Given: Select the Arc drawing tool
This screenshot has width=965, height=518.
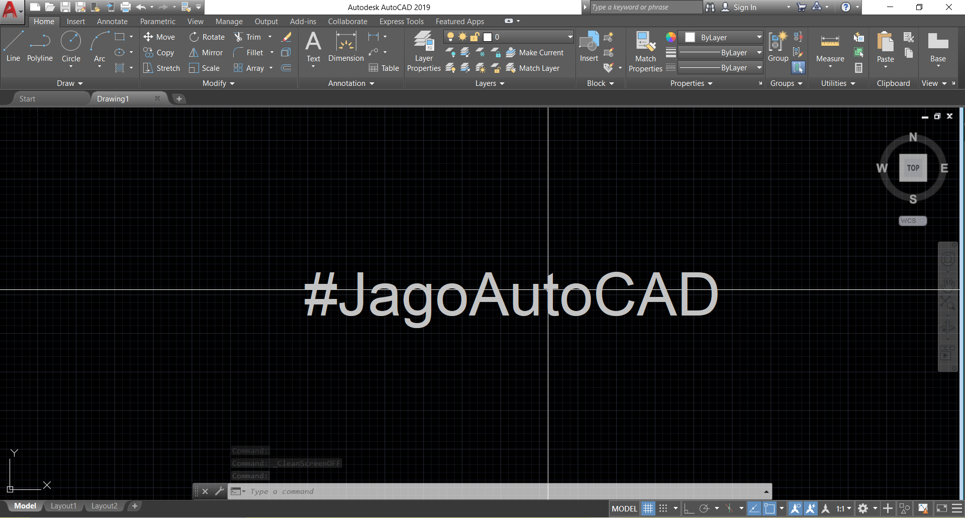Looking at the screenshot, I should pyautogui.click(x=100, y=47).
